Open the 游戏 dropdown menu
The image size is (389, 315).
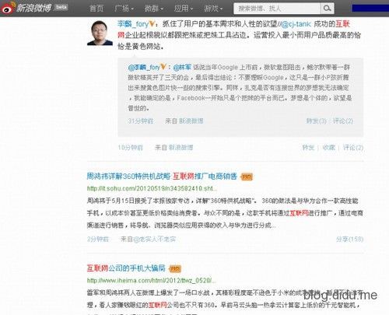[x=213, y=9]
